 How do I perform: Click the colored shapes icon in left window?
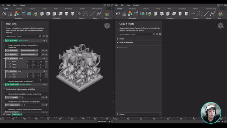[17, 14]
